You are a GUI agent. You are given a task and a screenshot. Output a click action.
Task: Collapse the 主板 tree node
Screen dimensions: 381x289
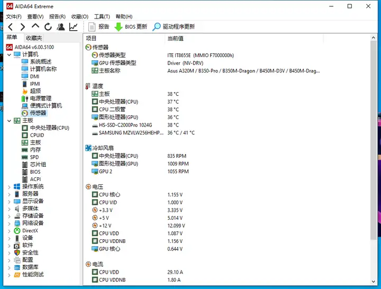(x=9, y=121)
